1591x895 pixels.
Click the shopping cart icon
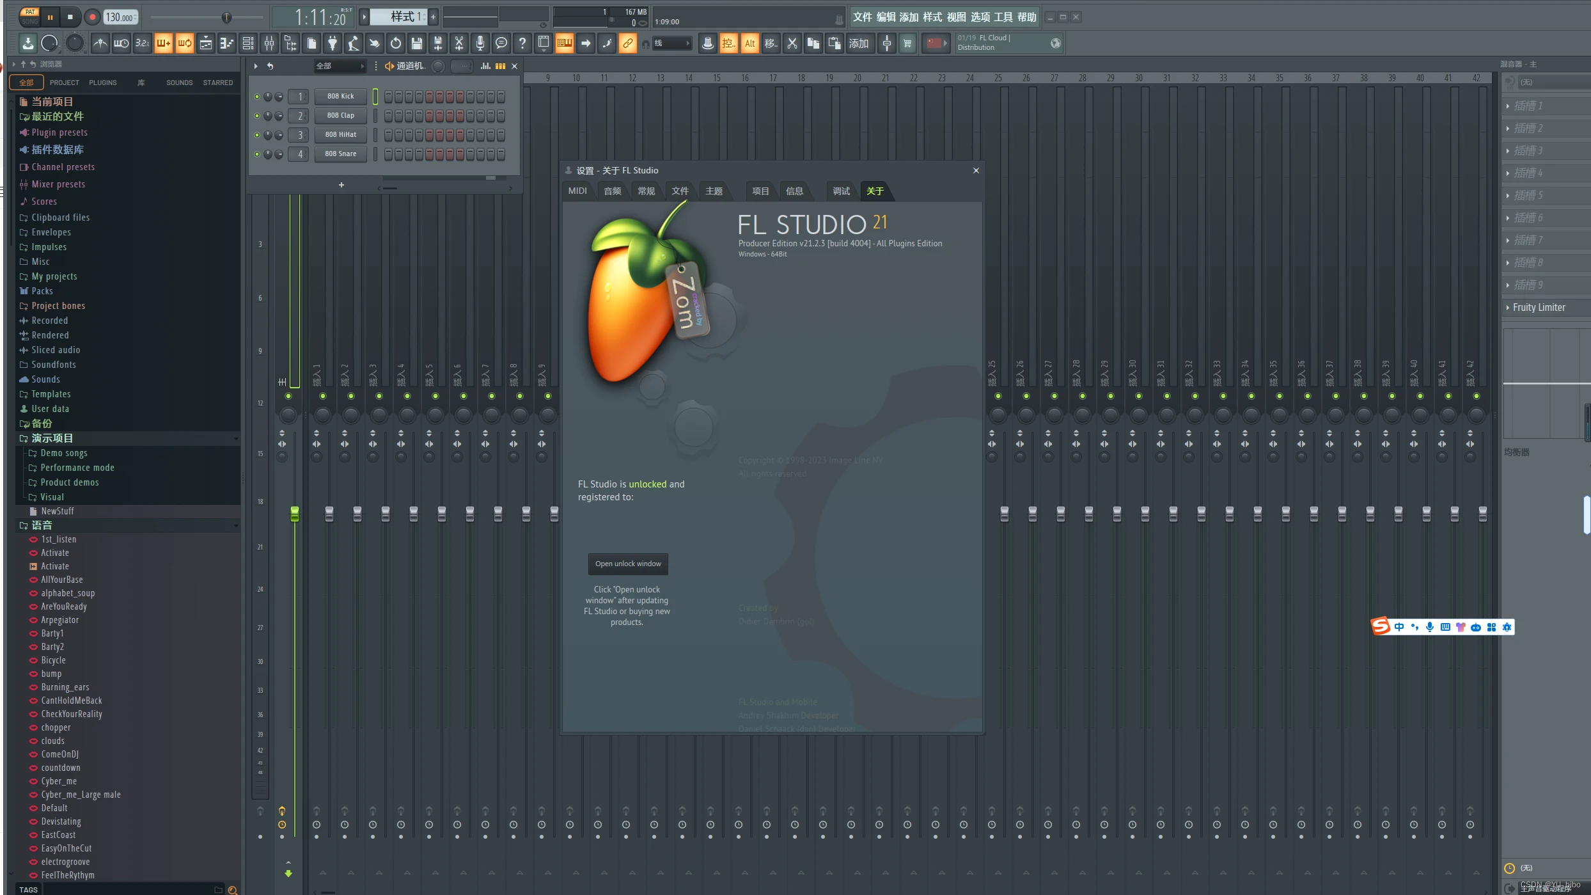(x=907, y=44)
